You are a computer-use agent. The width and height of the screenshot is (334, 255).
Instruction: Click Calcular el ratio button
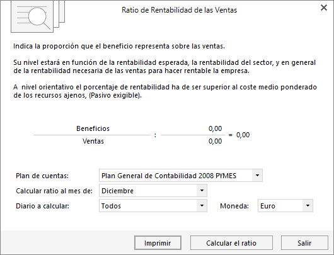(x=231, y=243)
